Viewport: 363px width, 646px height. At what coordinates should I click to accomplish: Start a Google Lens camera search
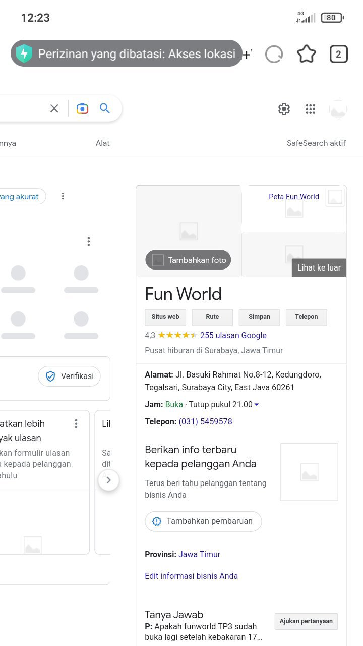pyautogui.click(x=82, y=108)
